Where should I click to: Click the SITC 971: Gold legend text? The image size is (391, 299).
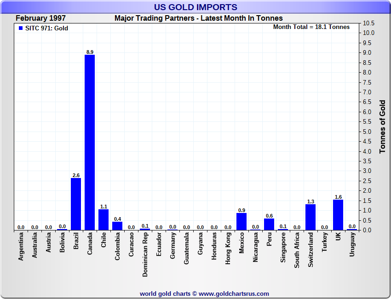(46, 28)
